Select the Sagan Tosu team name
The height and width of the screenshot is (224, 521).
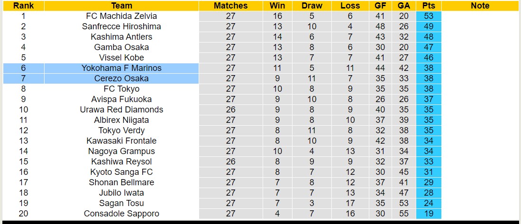(x=121, y=203)
